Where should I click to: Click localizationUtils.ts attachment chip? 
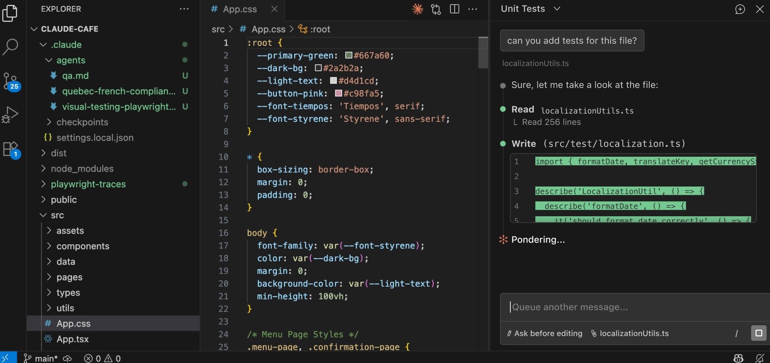point(630,333)
